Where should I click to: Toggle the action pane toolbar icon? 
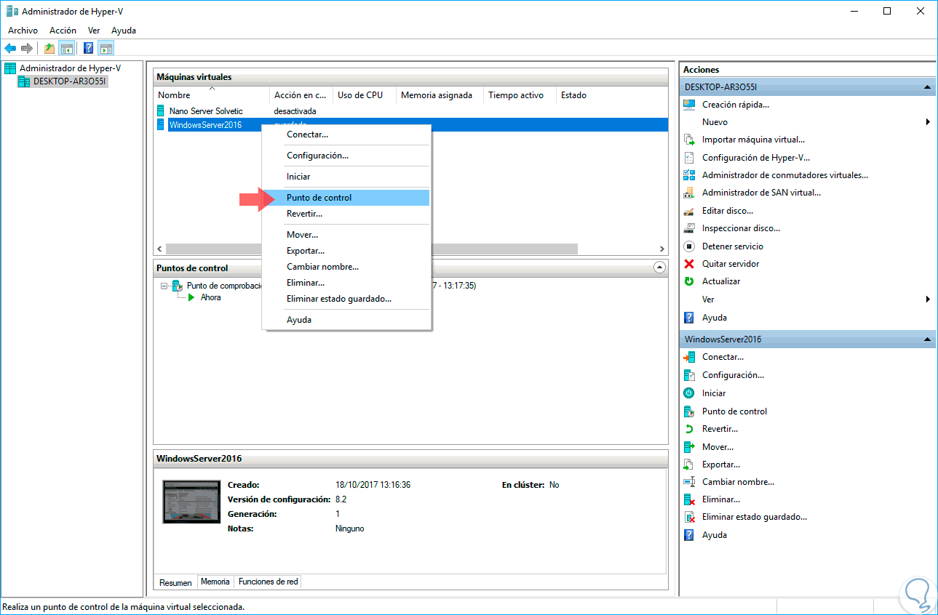click(x=106, y=49)
